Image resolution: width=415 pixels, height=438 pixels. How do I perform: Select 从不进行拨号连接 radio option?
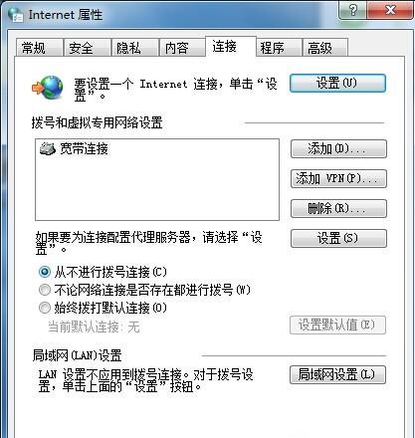pos(45,272)
